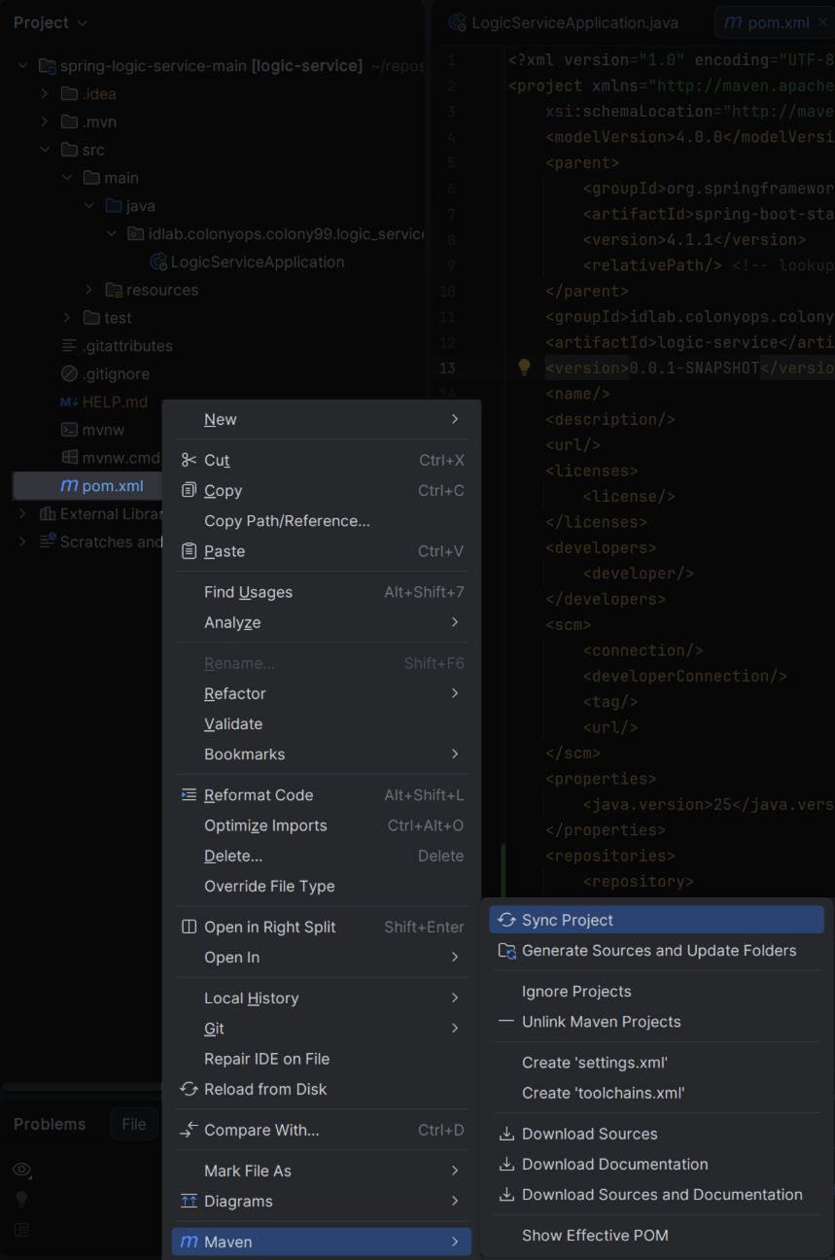Click the Open in Right Split icon

(x=189, y=927)
